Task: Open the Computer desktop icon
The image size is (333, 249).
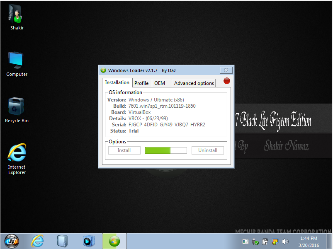Action: coord(17,64)
